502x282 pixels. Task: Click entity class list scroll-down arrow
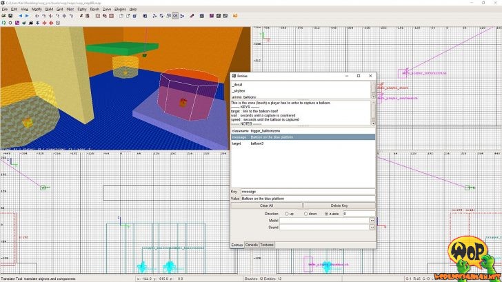point(374,98)
